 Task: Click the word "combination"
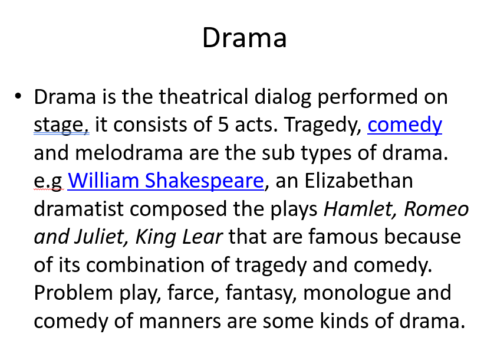tap(147, 265)
